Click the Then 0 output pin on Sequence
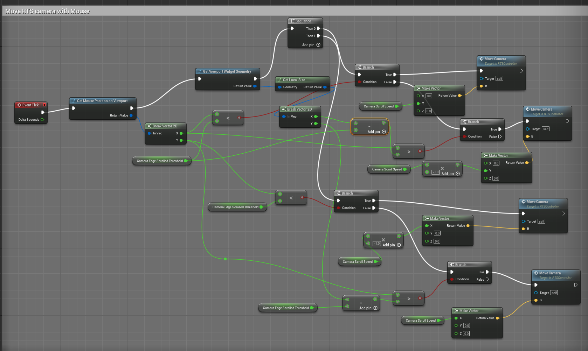The height and width of the screenshot is (351, 588). click(x=318, y=28)
